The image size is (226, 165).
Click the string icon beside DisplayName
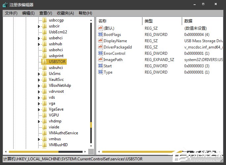click(x=100, y=41)
